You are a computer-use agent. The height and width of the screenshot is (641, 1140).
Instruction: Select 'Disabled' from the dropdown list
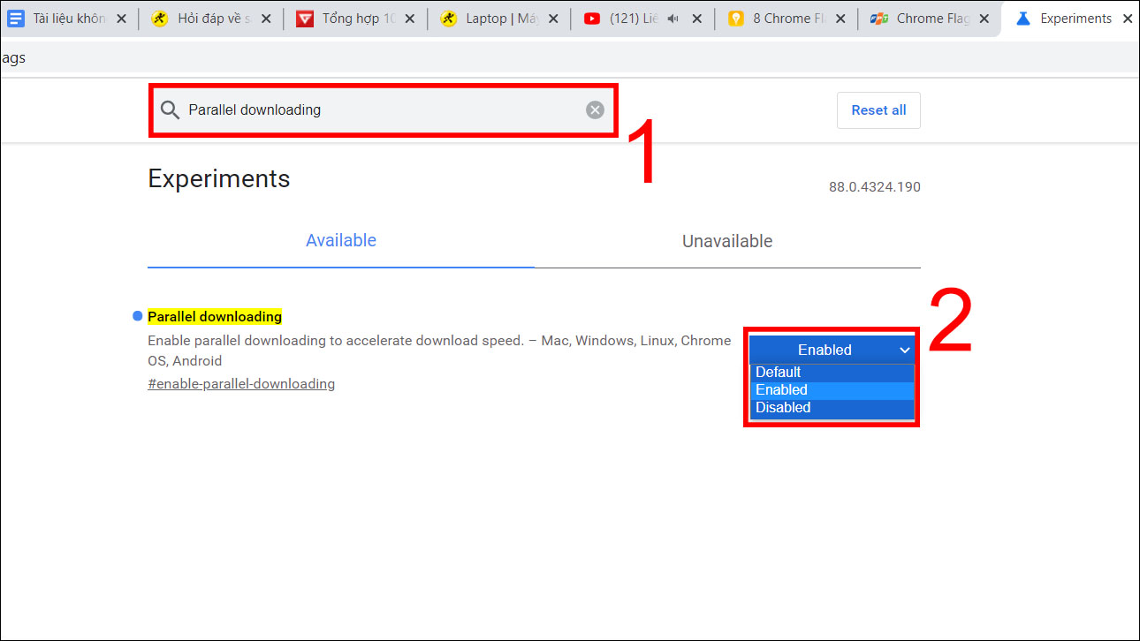783,407
